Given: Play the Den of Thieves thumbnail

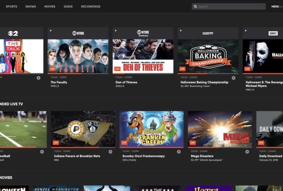Looking at the screenshot, I should coord(143,56).
